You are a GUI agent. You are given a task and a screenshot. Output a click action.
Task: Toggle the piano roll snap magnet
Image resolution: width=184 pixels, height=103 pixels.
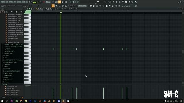click(30, 9)
